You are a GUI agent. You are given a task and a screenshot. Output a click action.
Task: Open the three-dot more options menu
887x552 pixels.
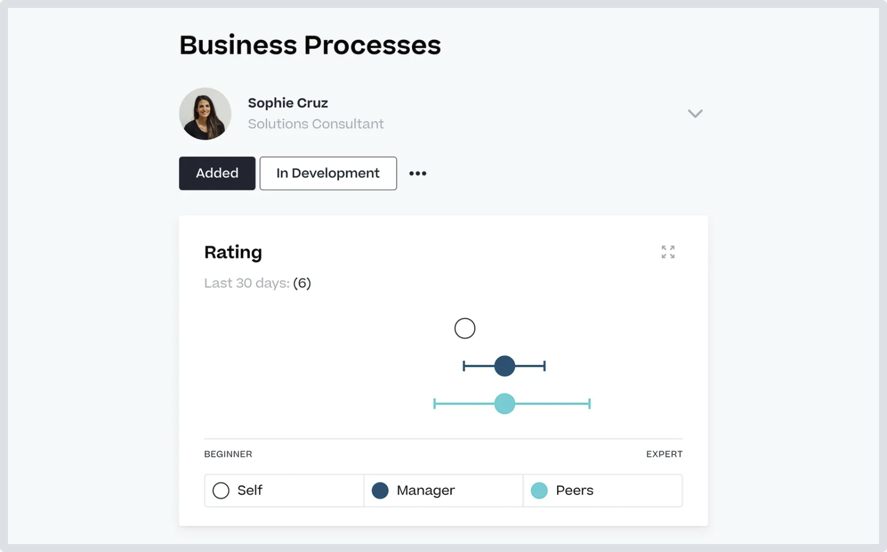pos(418,173)
